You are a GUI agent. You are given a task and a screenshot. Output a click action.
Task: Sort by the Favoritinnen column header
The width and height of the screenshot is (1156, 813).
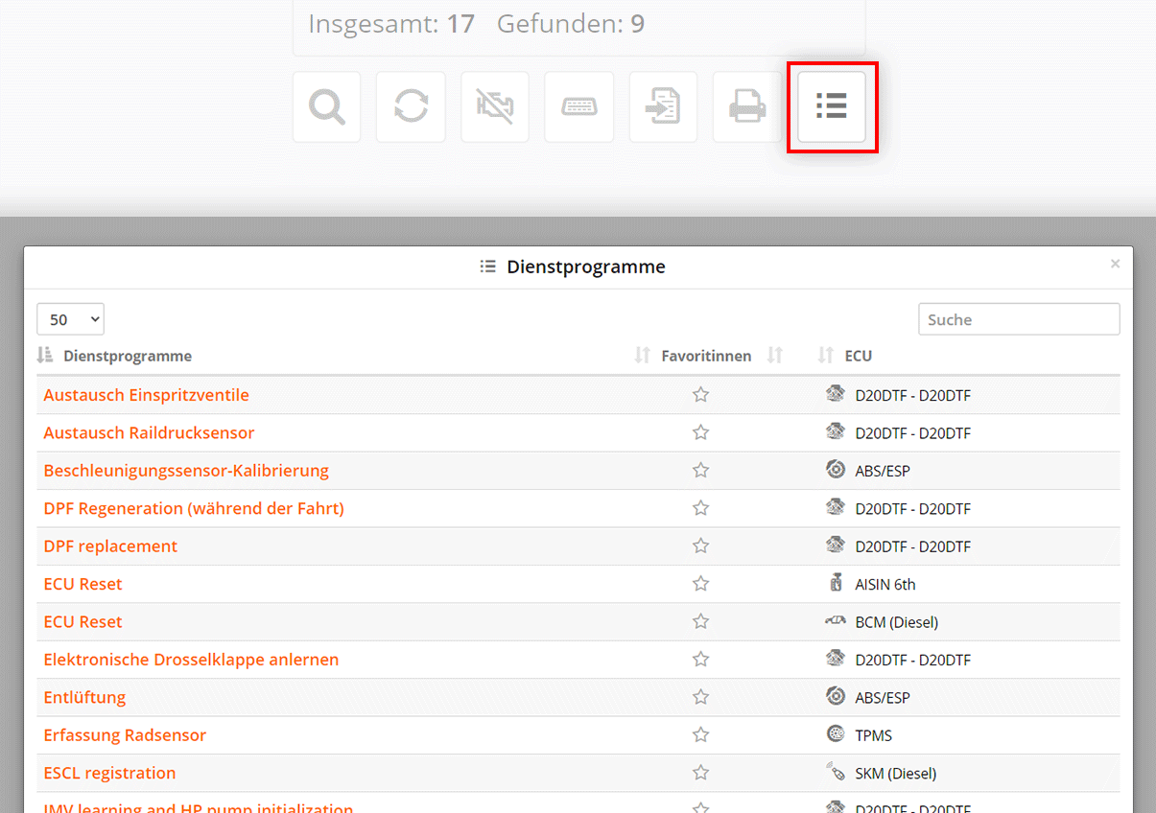706,356
